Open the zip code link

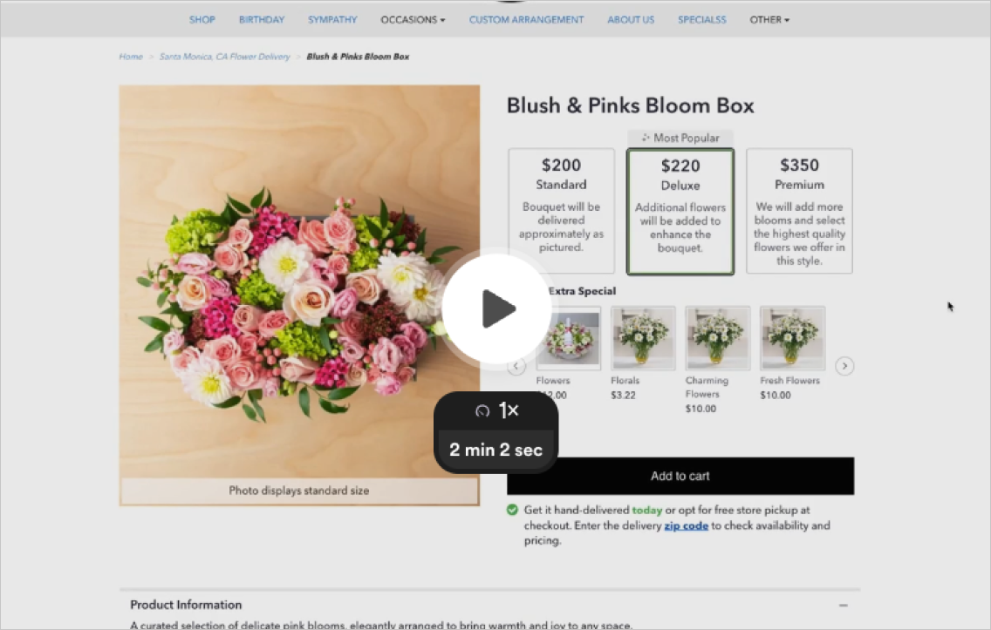coord(687,525)
